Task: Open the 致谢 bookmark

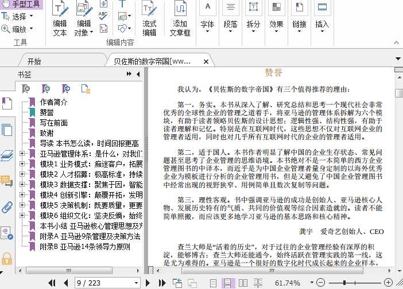Action: 46,133
